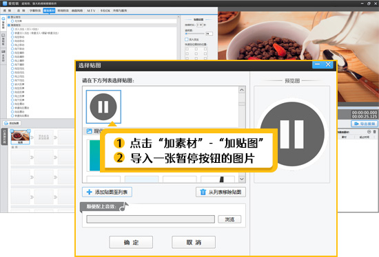The height and width of the screenshot is (257, 379).
Task: Adjust the 透明度 transparency slider
Action: click(x=195, y=34)
